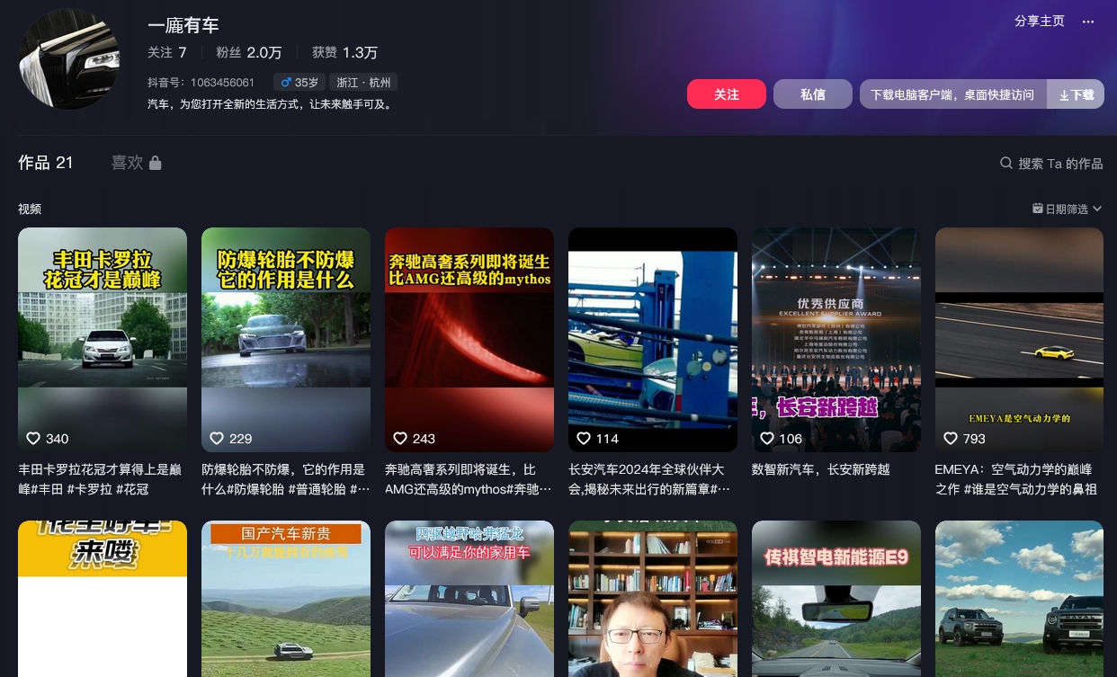Viewport: 1117px width, 677px height.
Task: Open the 传祺智电新能源E9 video thumbnail
Action: tap(836, 599)
